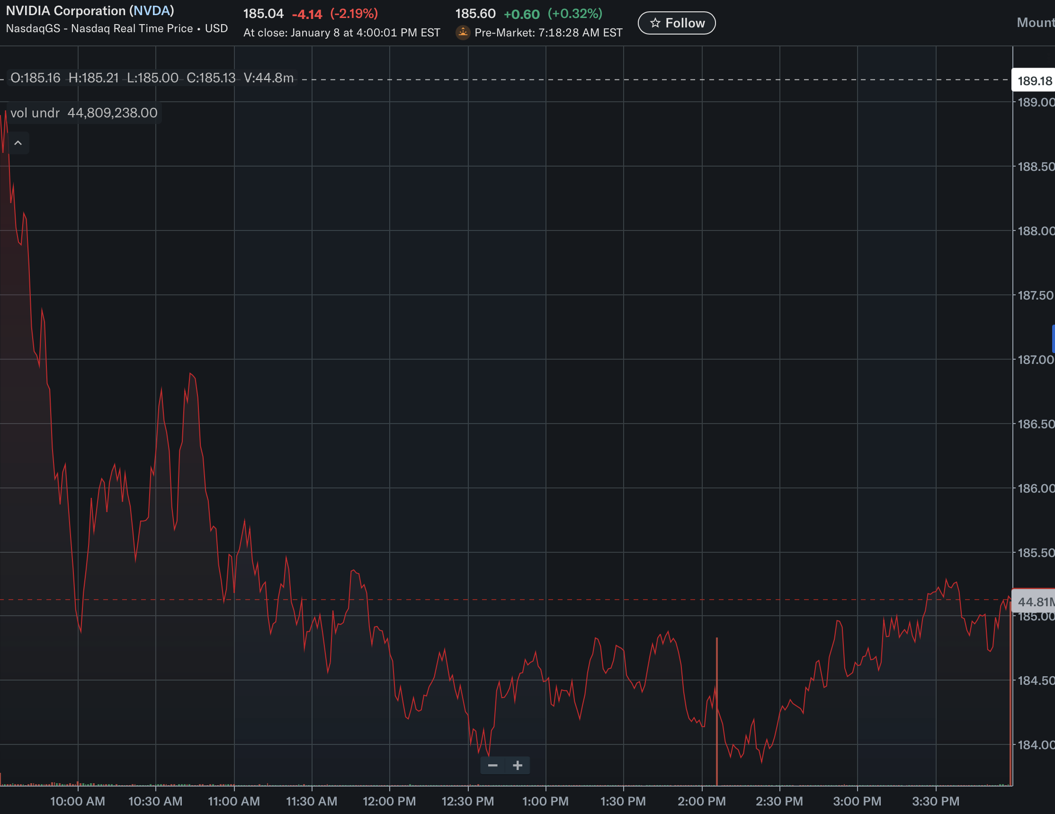The width and height of the screenshot is (1055, 814).
Task: Zoom out chart with minus icon
Action: click(493, 765)
